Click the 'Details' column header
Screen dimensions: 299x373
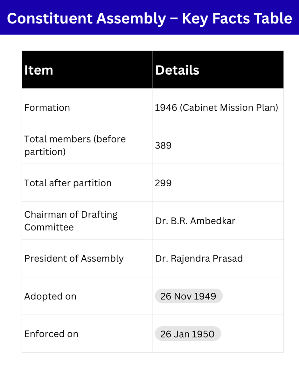[x=177, y=70]
